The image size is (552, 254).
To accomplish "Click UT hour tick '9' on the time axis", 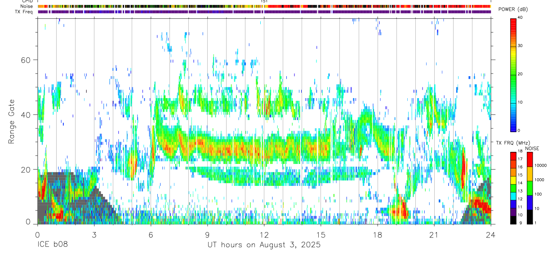I will [207, 235].
